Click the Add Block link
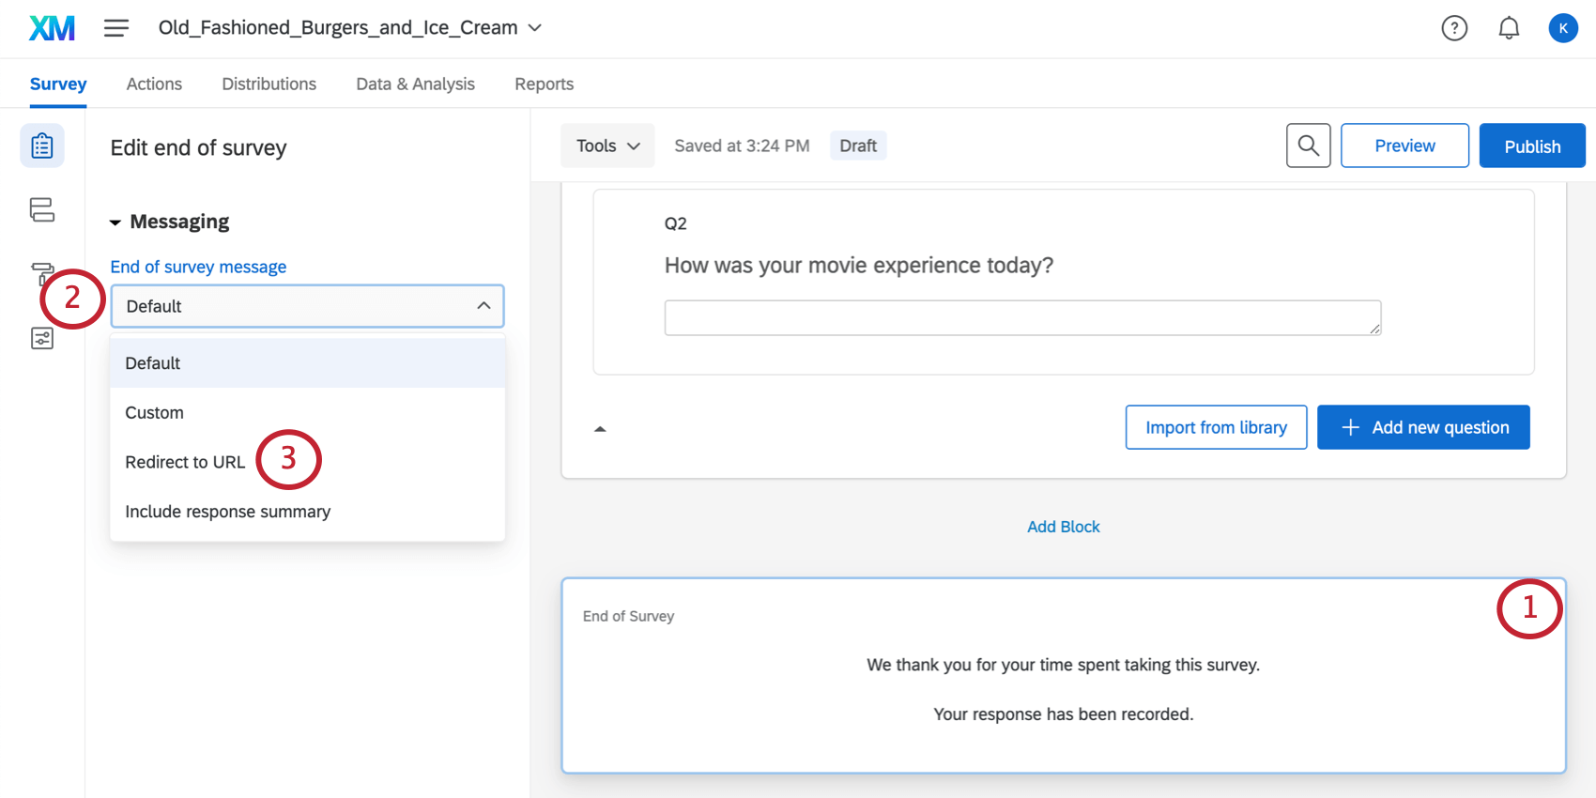This screenshot has width=1596, height=798. click(1063, 527)
